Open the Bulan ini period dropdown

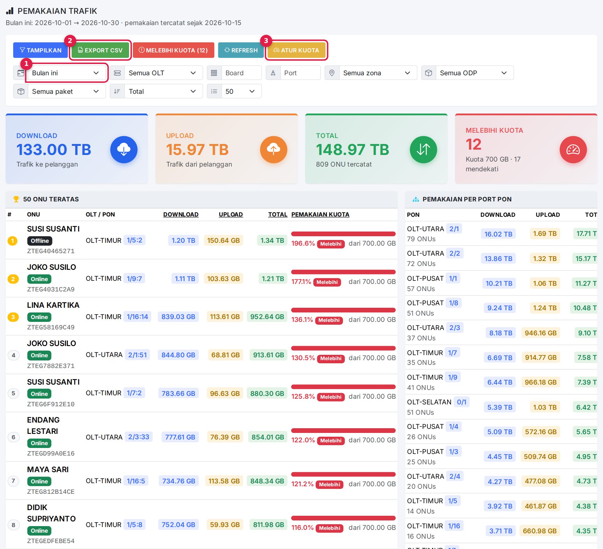pos(67,73)
